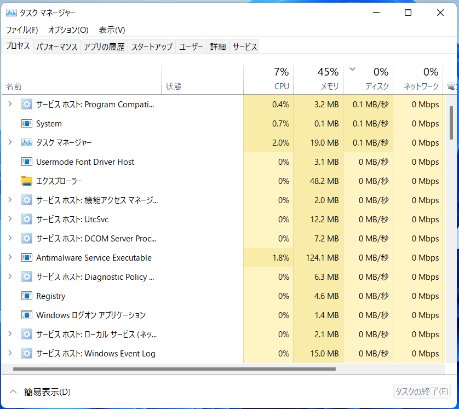The image size is (459, 409).
Task: Click the System process icon
Action: pyautogui.click(x=27, y=123)
